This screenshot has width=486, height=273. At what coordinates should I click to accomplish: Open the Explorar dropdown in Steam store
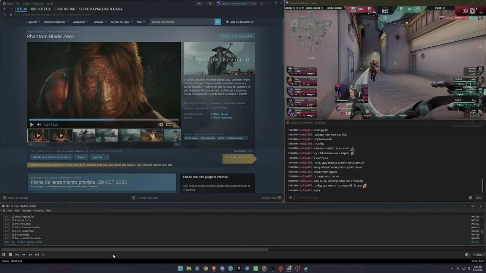point(33,22)
